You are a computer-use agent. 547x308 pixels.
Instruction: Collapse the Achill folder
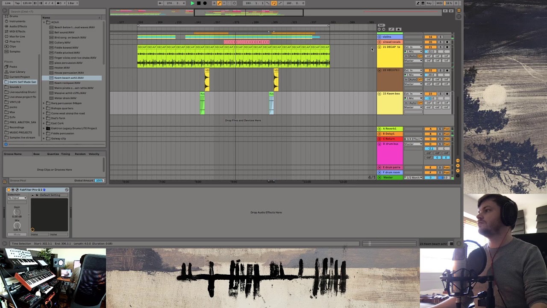pyautogui.click(x=44, y=22)
